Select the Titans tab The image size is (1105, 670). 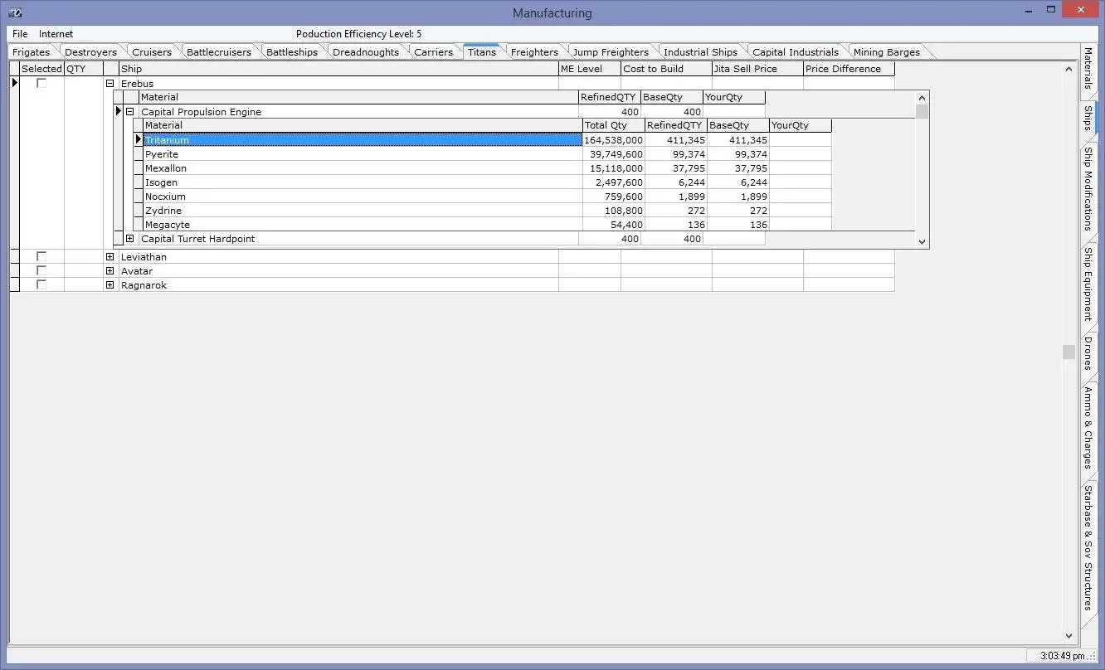482,51
